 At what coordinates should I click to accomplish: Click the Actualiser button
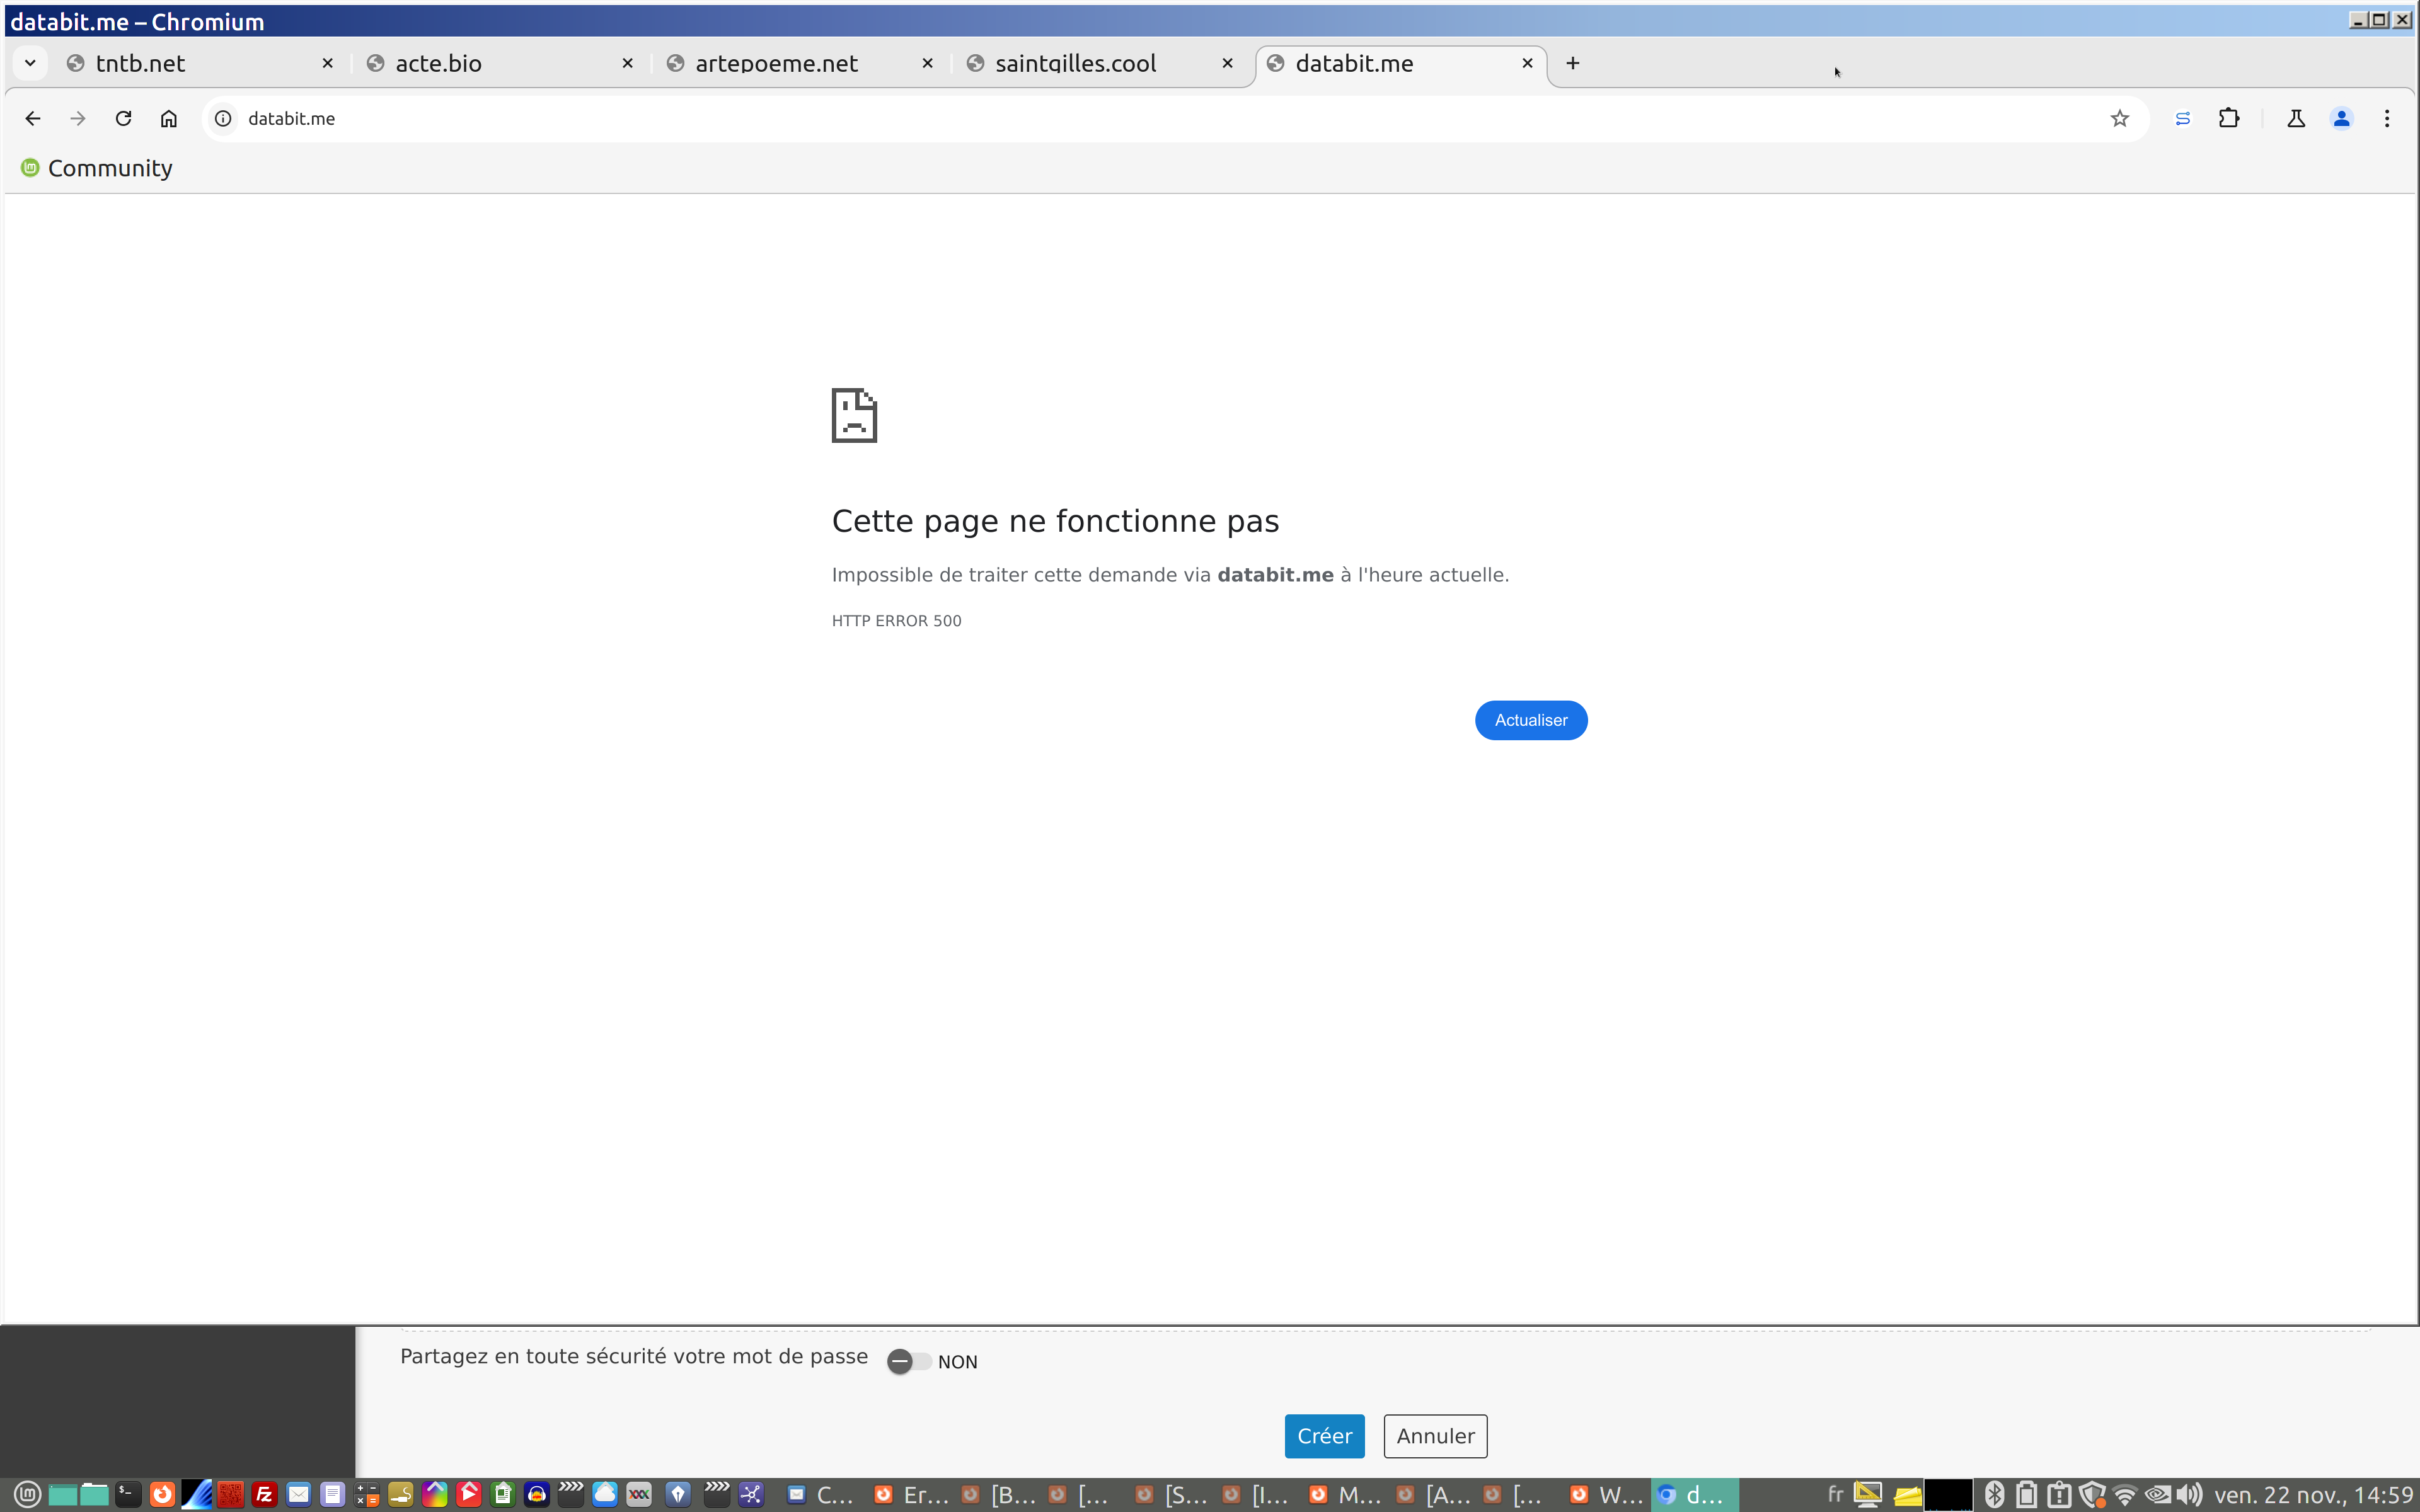pyautogui.click(x=1530, y=720)
